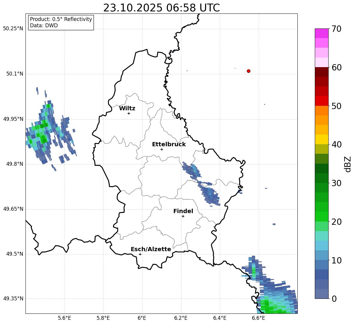Viewport: 355px width, 324px height.
Task: Click the Product: 0.5° Reflectivity text
Action: click(61, 19)
